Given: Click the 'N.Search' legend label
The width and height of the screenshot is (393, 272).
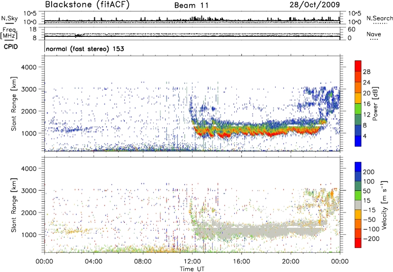Looking at the screenshot, I should pyautogui.click(x=379, y=18).
